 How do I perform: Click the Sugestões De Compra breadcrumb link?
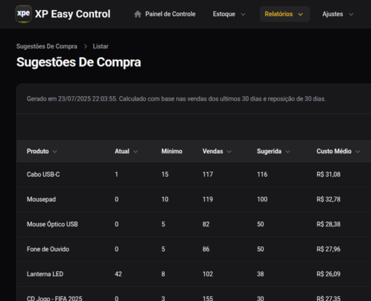[46, 46]
